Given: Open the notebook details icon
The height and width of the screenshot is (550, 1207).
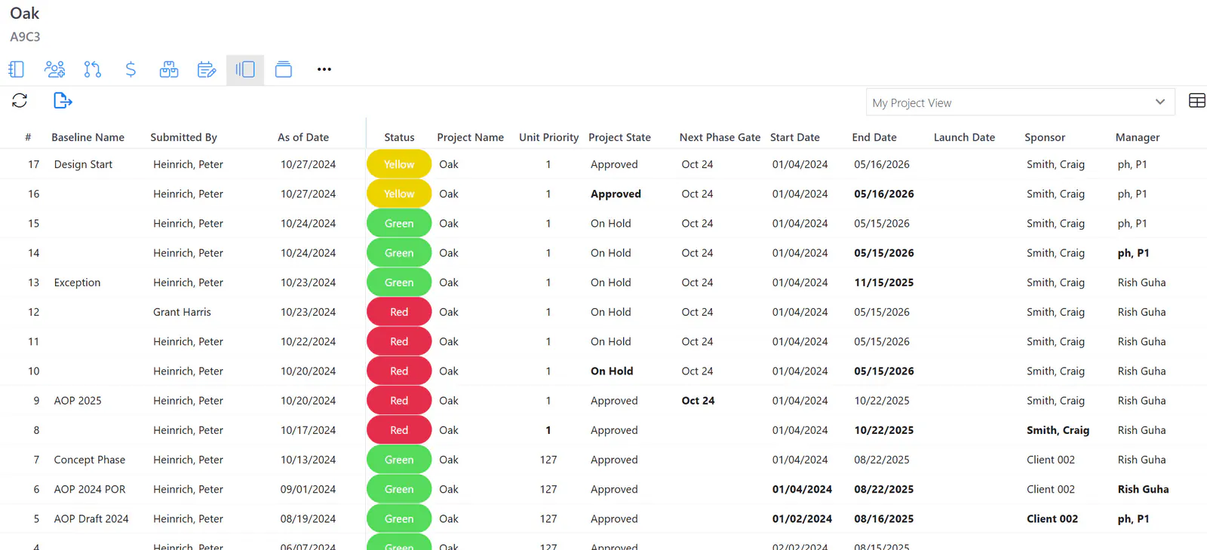Looking at the screenshot, I should pyautogui.click(x=17, y=69).
